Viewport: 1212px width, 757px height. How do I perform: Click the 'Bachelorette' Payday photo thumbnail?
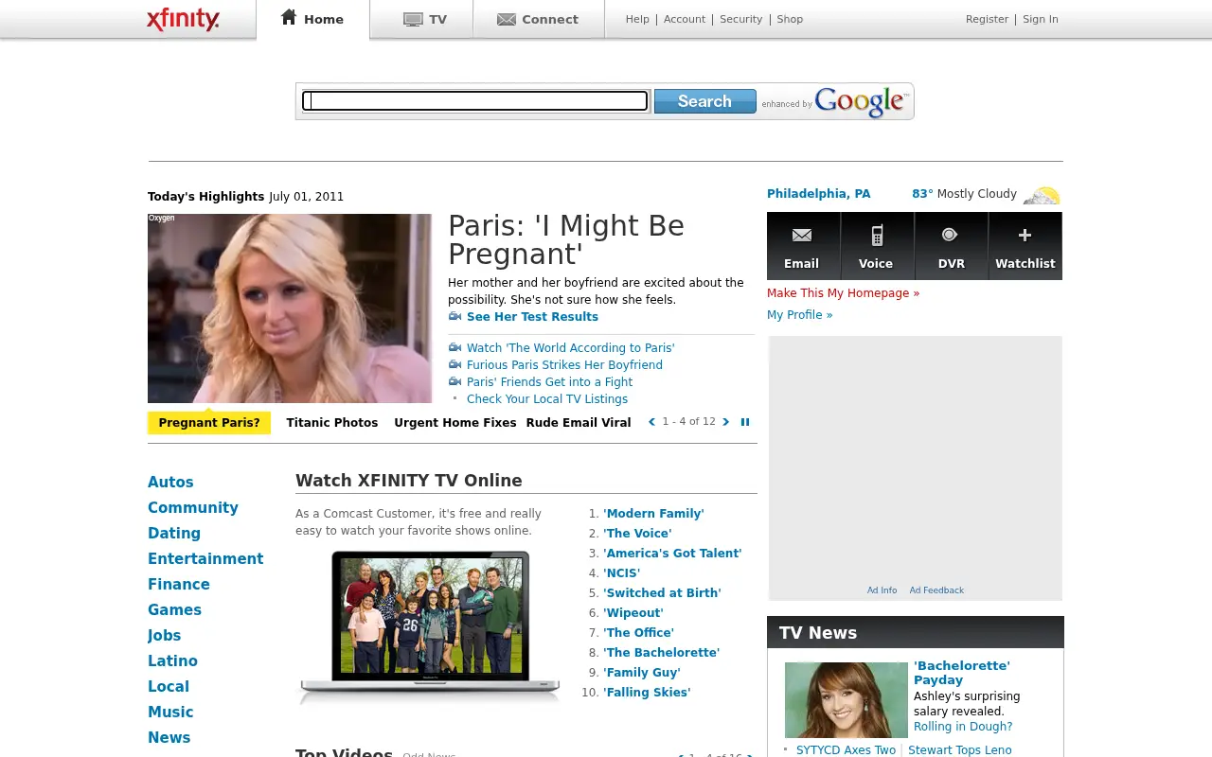click(x=847, y=700)
